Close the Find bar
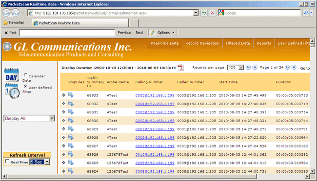Screen dimensions: 317x181 (x=6, y=33)
